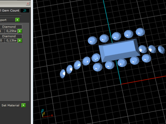Image resolution: width=166 pixels, height=124 pixels.
Task: Click the green arrow next to Set Material
Action: pos(24,105)
